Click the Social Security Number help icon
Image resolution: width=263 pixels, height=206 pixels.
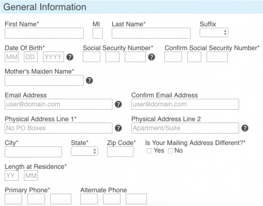pyautogui.click(x=152, y=57)
